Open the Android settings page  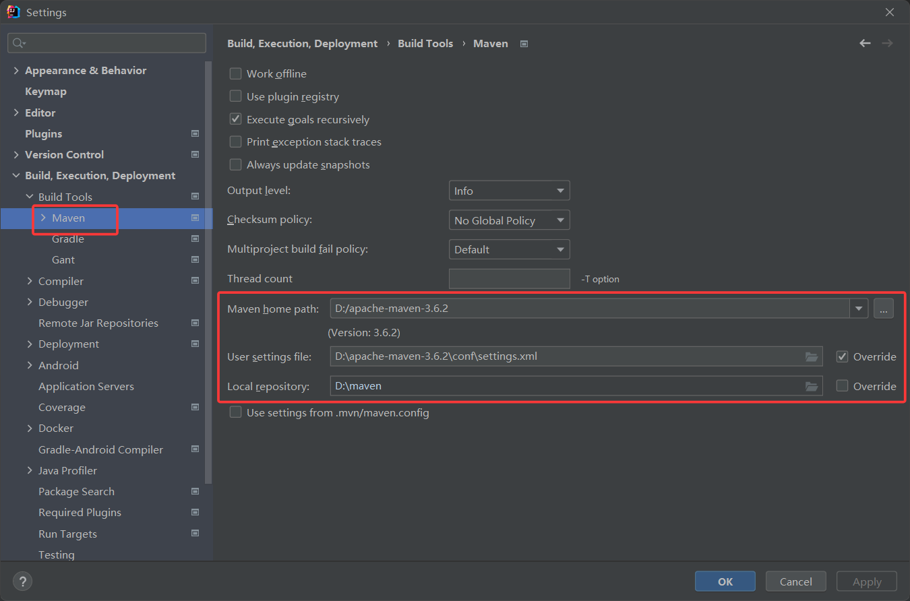(x=59, y=365)
